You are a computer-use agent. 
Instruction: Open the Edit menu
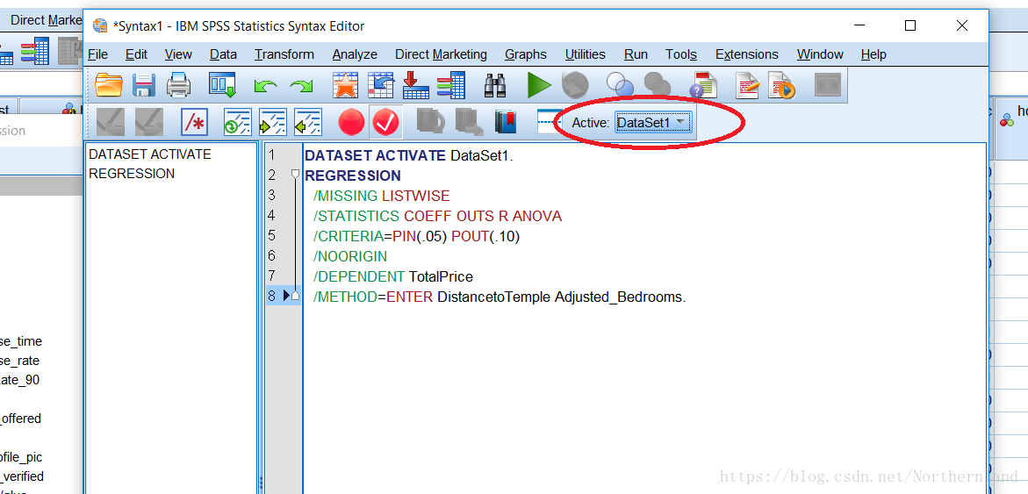(x=136, y=54)
